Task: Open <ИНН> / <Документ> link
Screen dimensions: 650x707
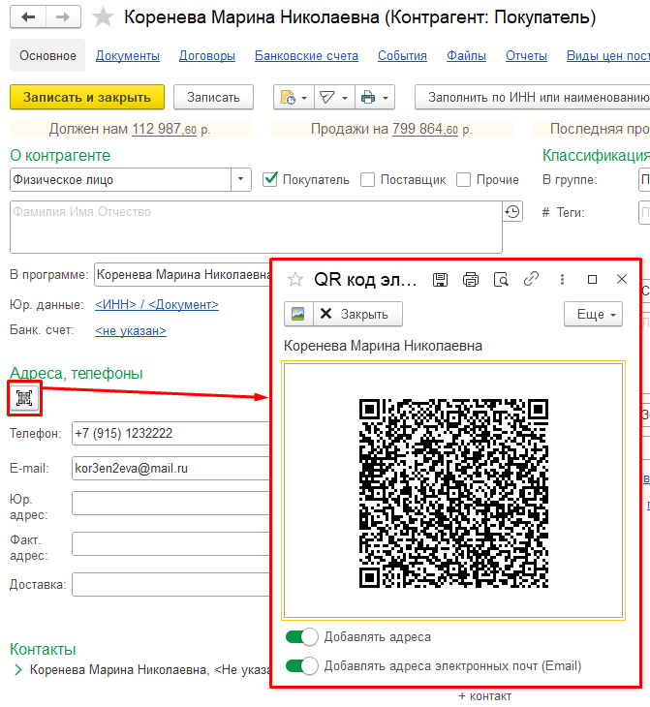Action: pos(157,305)
